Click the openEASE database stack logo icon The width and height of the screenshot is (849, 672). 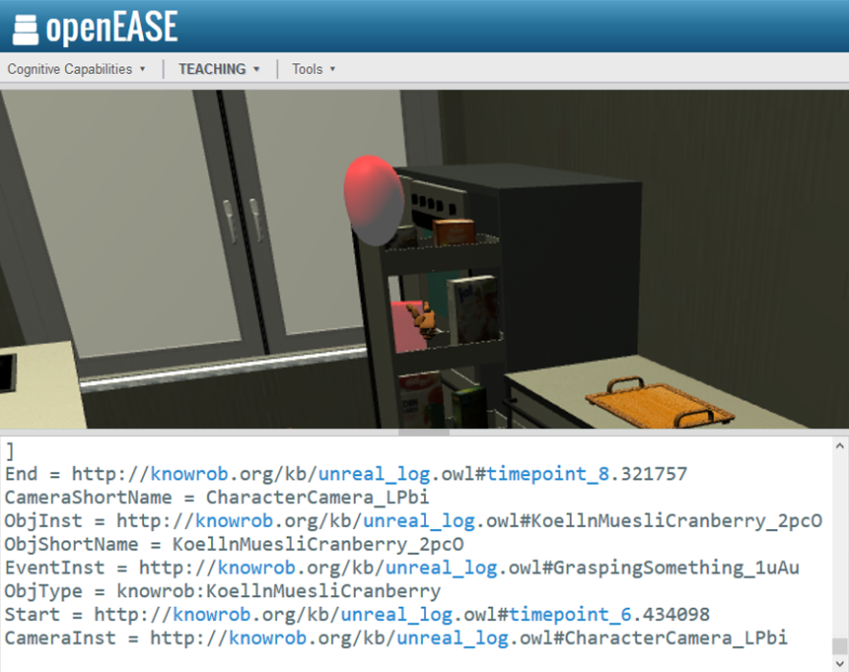point(26,29)
